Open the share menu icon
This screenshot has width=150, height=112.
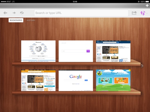(x=134, y=13)
